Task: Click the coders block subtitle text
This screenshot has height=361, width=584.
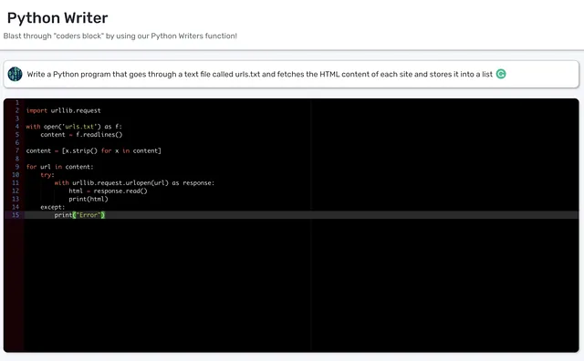Action: [120, 36]
